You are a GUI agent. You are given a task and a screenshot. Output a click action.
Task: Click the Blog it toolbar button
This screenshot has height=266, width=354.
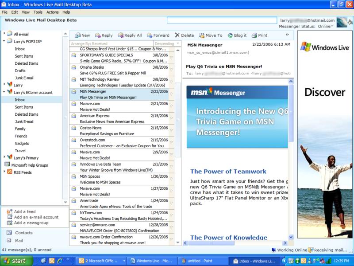coord(237,35)
